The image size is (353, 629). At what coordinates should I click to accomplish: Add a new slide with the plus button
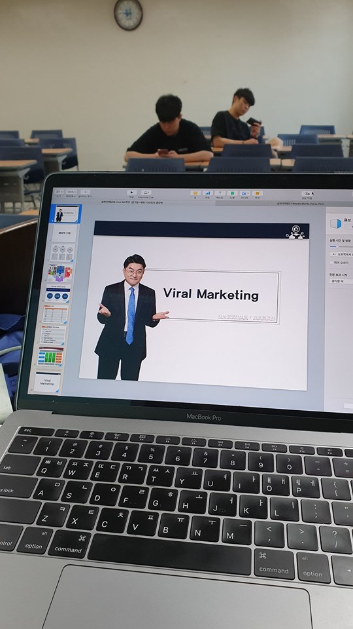(x=85, y=192)
